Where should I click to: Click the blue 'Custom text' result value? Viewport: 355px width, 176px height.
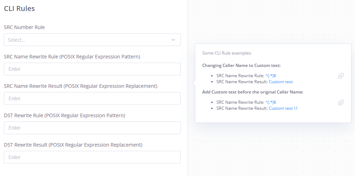pyautogui.click(x=281, y=82)
